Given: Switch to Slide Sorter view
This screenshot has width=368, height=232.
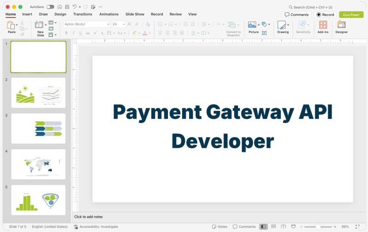Looking at the screenshot, I should click(x=273, y=226).
